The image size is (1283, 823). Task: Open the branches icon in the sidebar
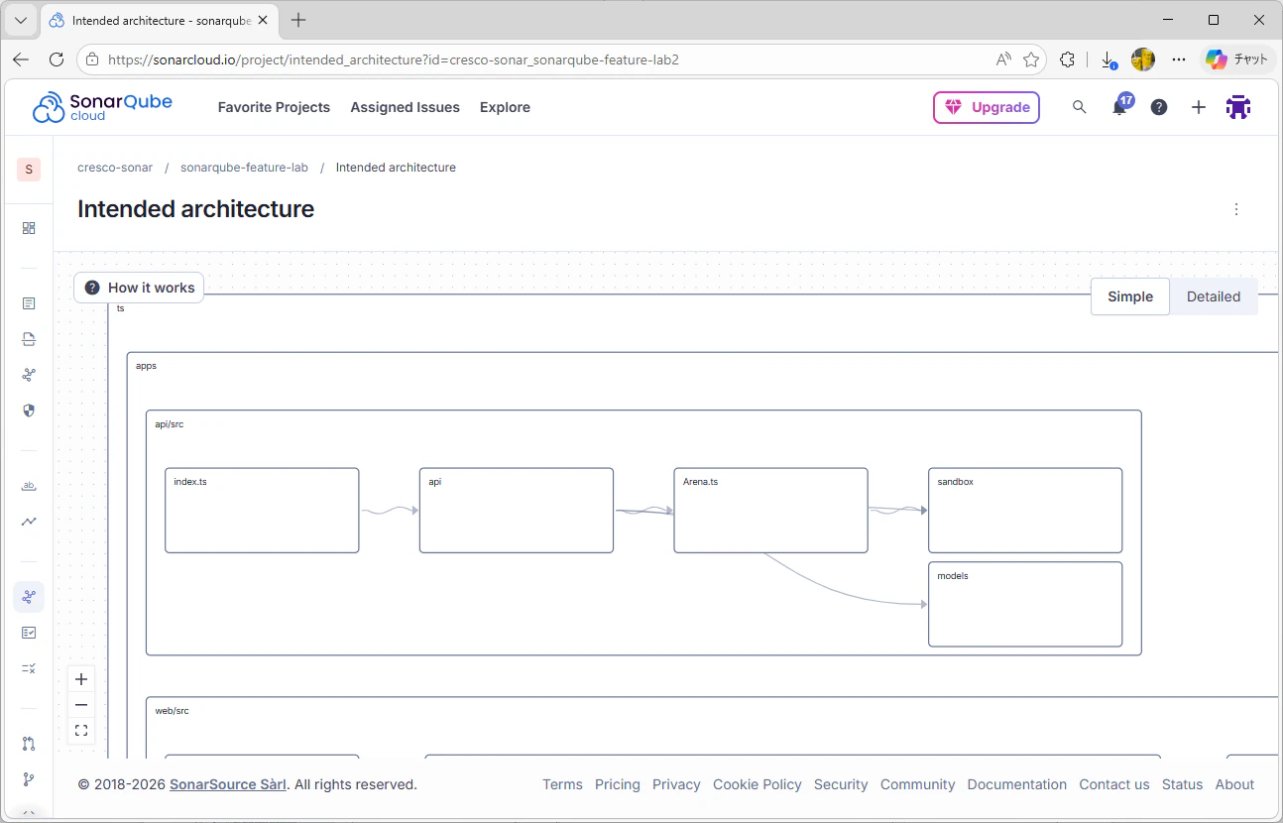click(x=29, y=779)
